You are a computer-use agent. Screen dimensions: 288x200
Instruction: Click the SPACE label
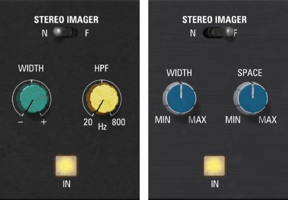pos(250,73)
